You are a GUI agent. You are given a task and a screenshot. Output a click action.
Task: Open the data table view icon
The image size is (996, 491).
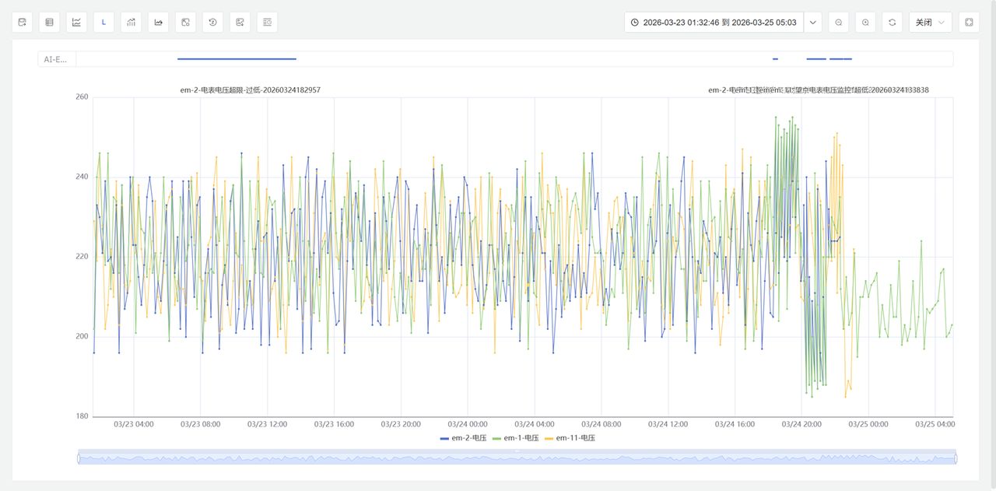pos(49,23)
